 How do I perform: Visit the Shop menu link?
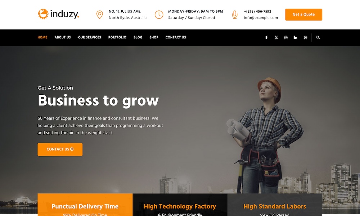click(154, 37)
